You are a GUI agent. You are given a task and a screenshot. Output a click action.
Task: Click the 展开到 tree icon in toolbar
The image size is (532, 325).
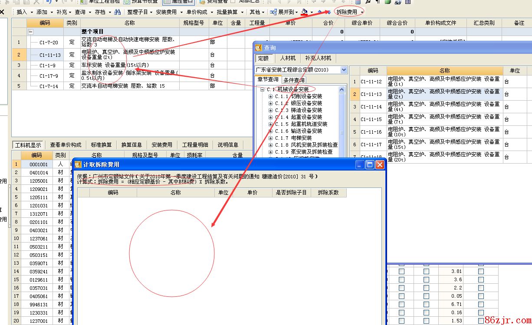click(273, 12)
